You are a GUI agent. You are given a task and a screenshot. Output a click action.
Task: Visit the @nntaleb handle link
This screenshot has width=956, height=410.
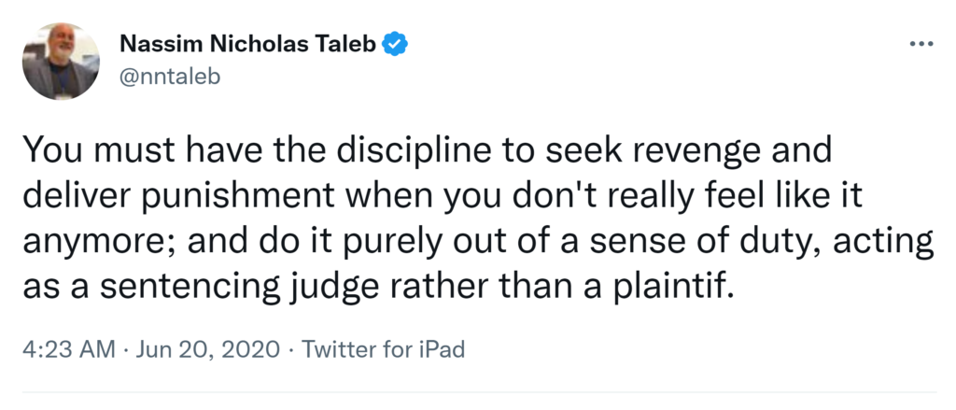click(169, 77)
